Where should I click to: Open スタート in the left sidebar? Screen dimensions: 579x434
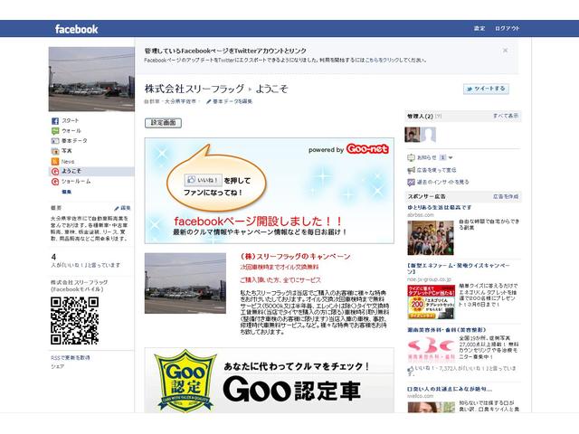(x=69, y=120)
